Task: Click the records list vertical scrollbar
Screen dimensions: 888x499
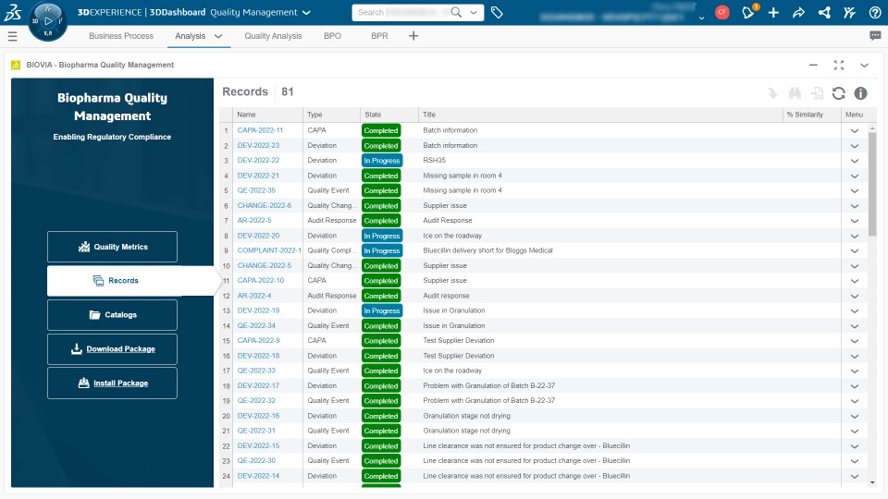Action: click(872, 184)
